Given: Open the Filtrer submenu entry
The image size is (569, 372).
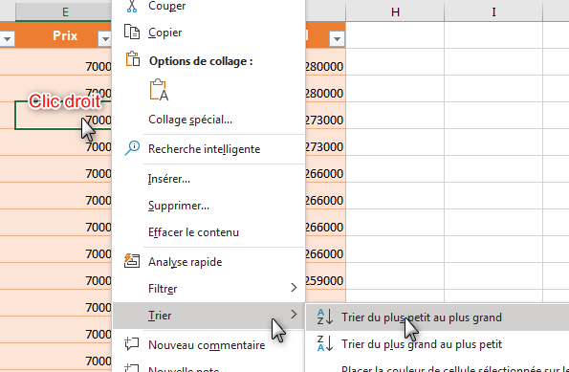Looking at the screenshot, I should point(209,289).
